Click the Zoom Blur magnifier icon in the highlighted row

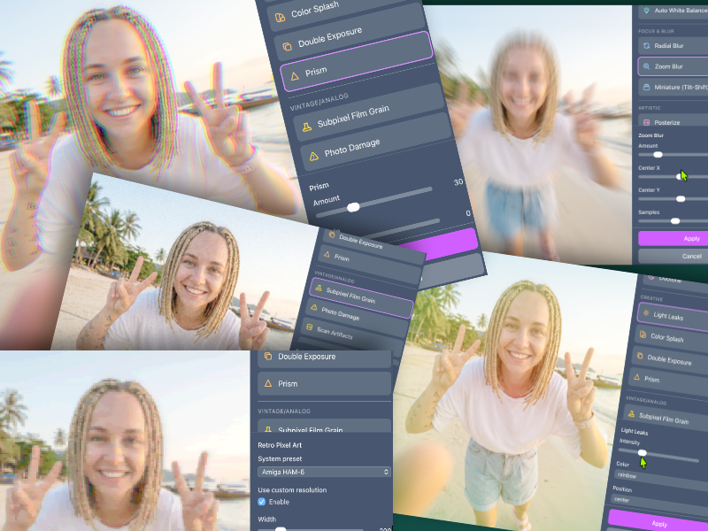(647, 66)
